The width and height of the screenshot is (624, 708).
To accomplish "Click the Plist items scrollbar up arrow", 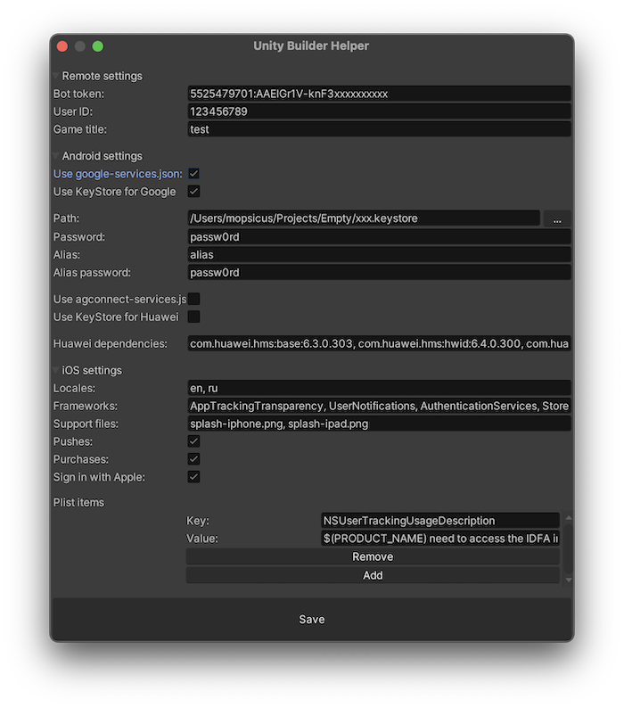I will coord(569,517).
